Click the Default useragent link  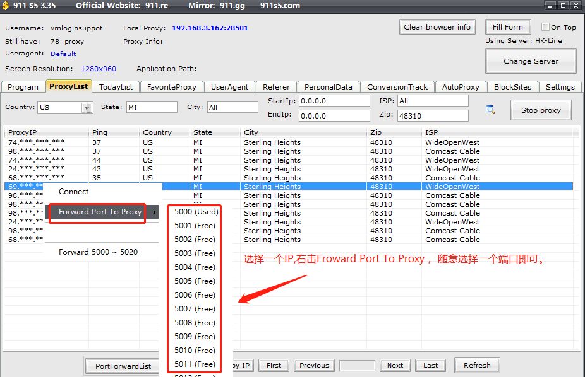coord(63,54)
